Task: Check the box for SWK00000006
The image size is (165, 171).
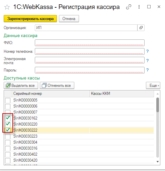Action: click(x=8, y=106)
